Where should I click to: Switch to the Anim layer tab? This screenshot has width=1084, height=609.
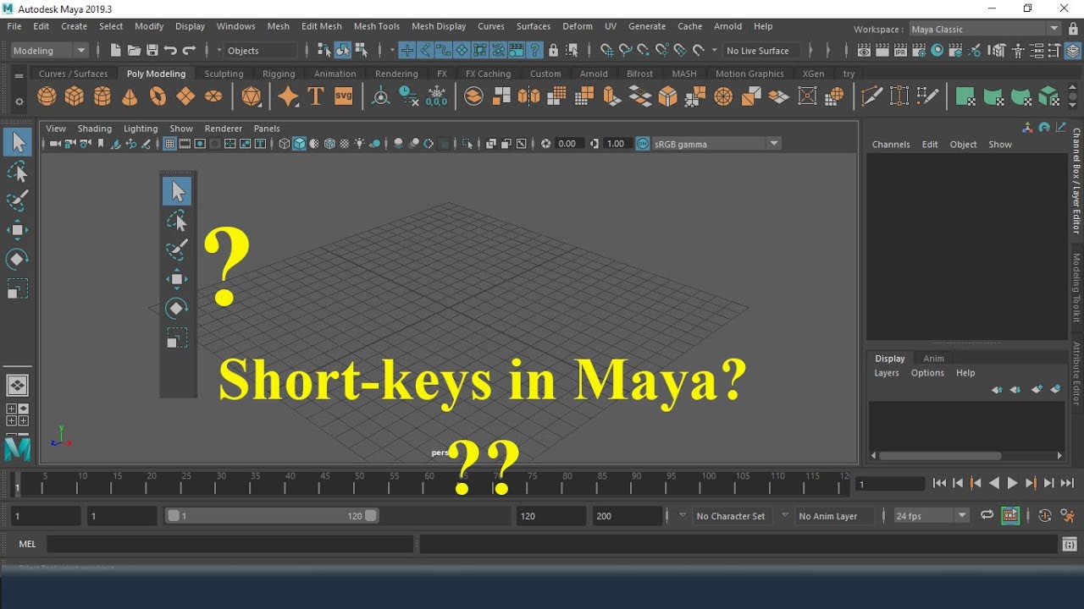coord(934,359)
